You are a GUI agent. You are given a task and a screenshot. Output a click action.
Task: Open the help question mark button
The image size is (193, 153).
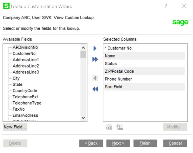(166, 6)
